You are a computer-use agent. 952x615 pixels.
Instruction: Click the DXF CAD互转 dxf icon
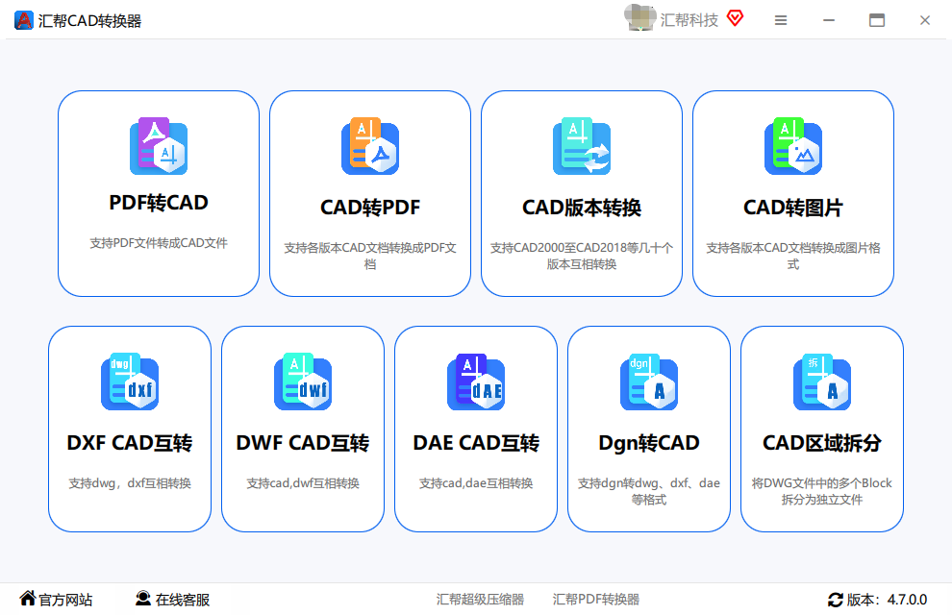[130, 381]
